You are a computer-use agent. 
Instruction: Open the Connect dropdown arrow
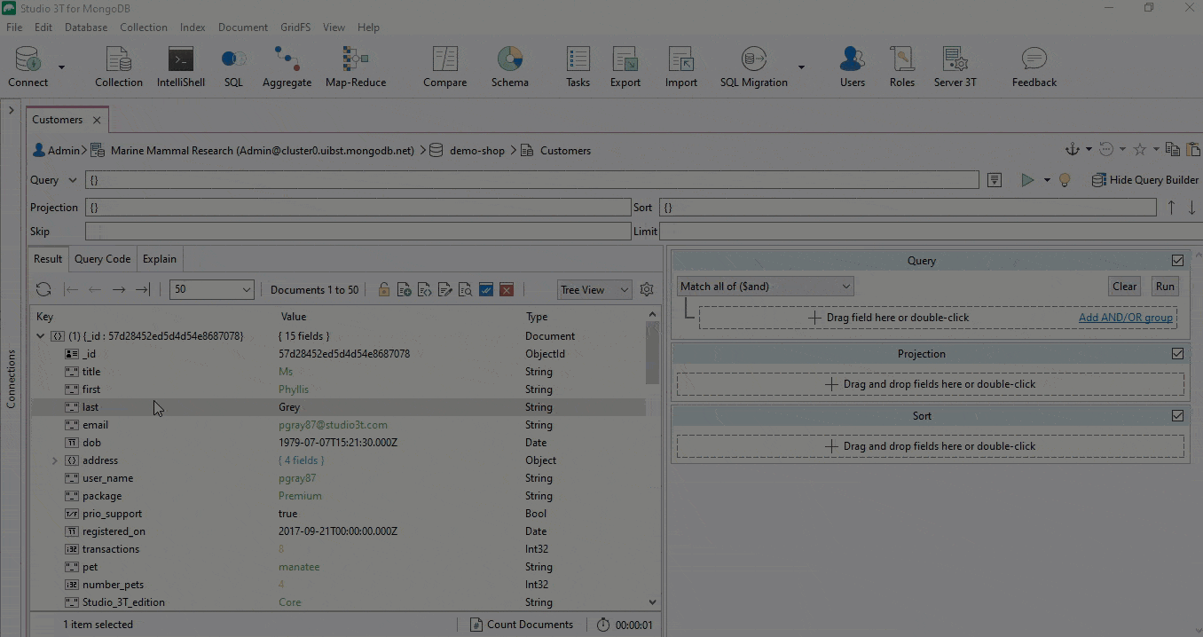pos(61,67)
